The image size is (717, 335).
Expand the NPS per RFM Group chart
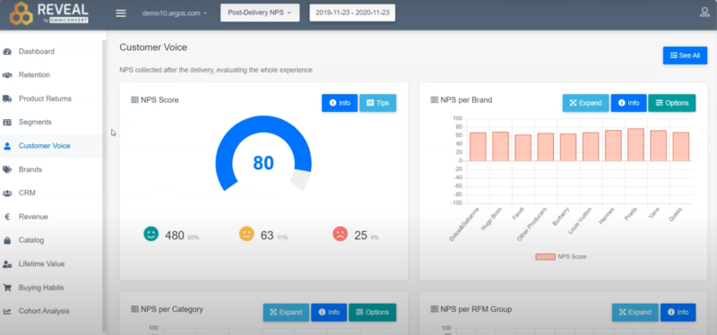[635, 312]
